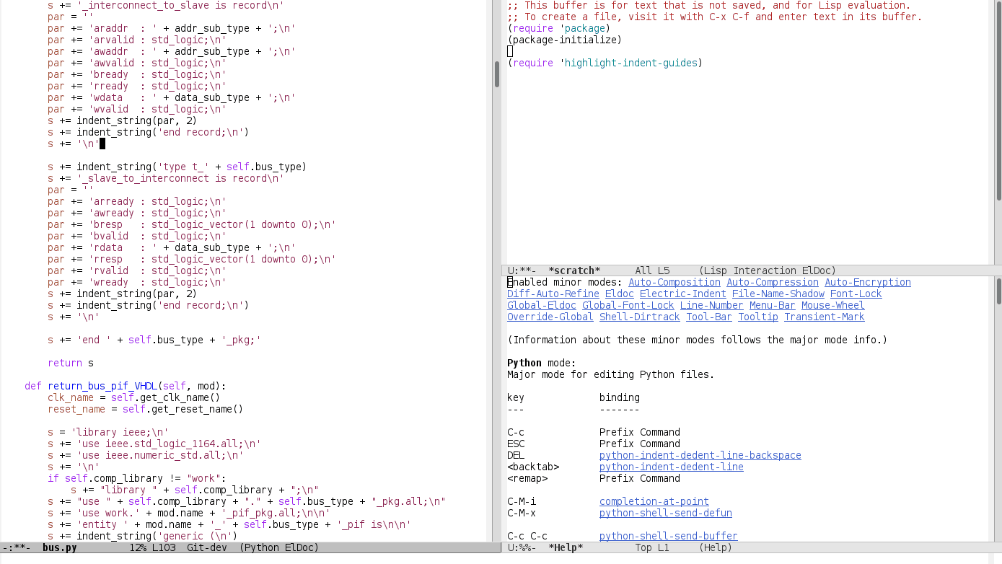
Task: Click the 'bresp' std_logic_vector line
Action: pyautogui.click(x=192, y=224)
